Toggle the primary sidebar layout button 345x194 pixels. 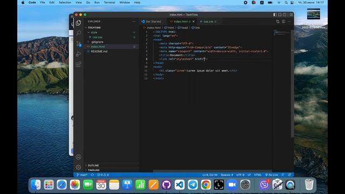coord(275,15)
